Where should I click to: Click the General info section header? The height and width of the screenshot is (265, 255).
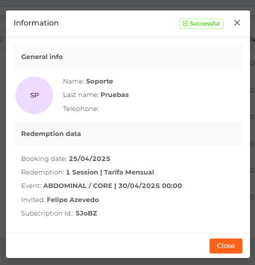click(x=42, y=57)
